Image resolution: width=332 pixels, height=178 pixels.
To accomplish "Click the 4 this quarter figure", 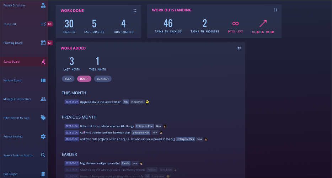I will coord(123,24).
